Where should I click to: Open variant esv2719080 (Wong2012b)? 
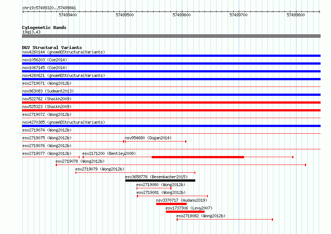(161, 185)
